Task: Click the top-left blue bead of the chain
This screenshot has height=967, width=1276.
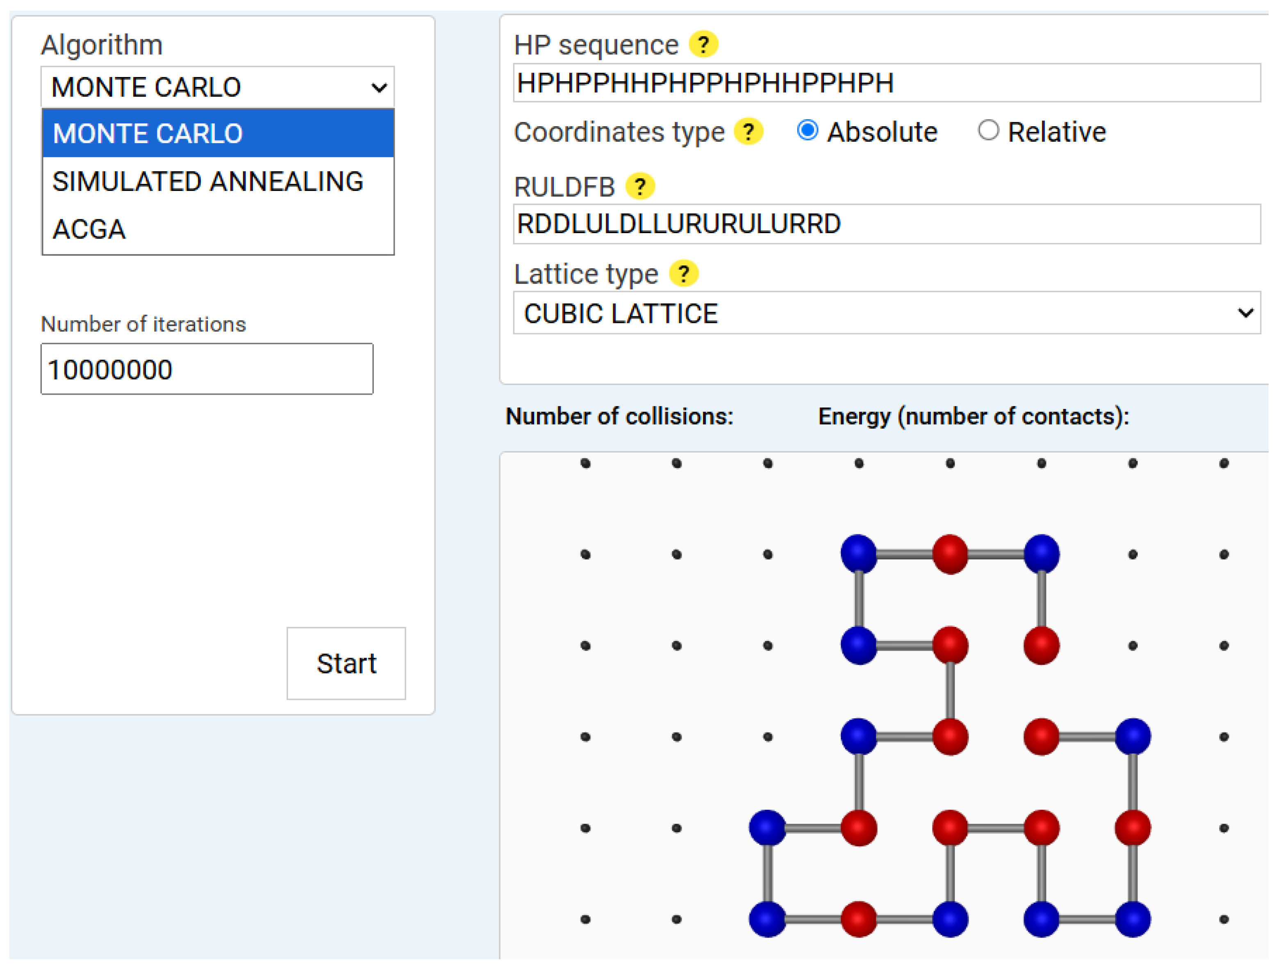Action: (858, 554)
